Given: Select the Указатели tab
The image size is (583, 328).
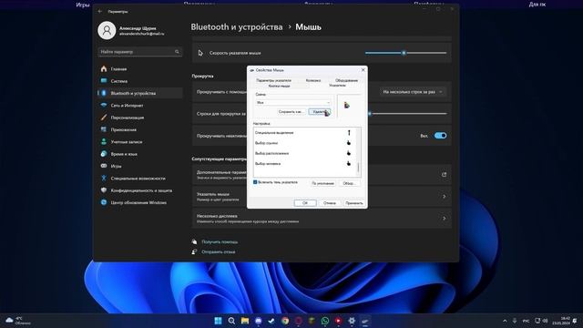Looking at the screenshot, I should coord(337,86).
